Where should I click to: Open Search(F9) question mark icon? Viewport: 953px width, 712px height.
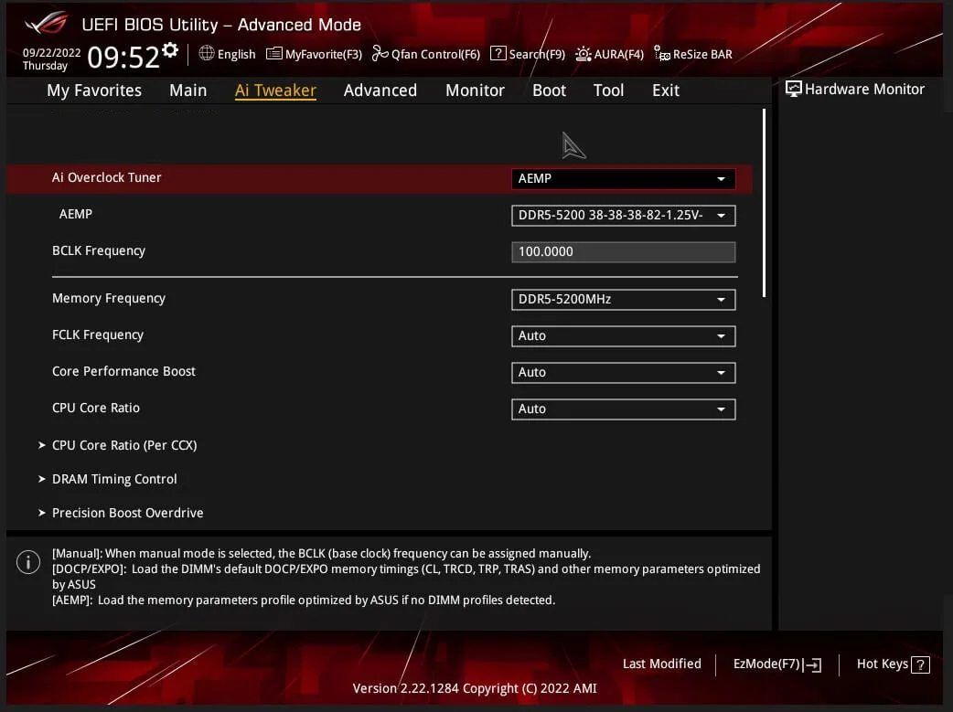[x=498, y=54]
